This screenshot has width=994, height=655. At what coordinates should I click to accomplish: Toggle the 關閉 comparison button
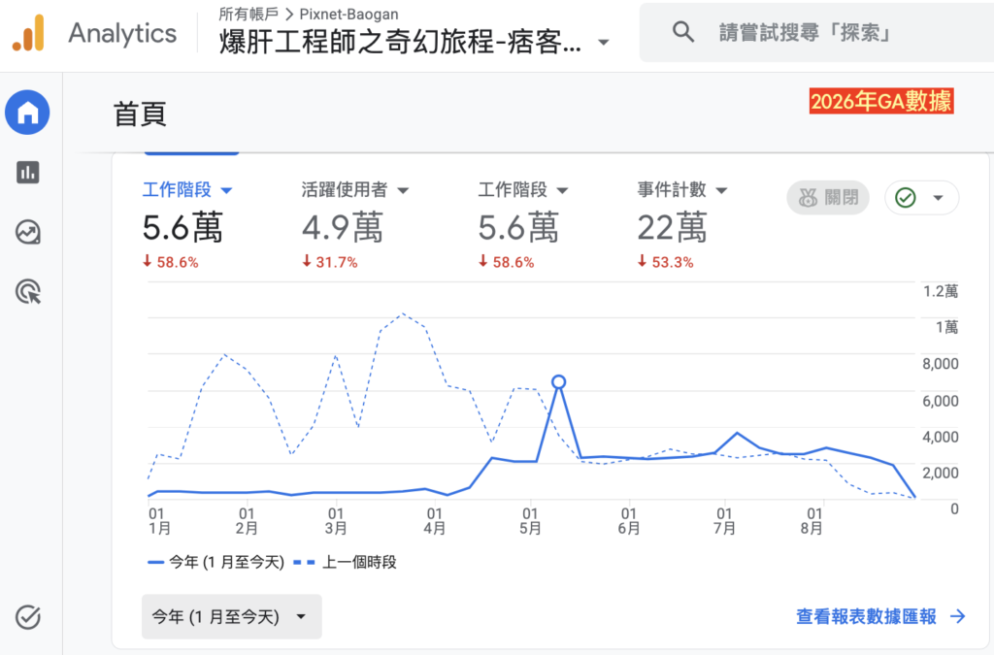pos(828,198)
